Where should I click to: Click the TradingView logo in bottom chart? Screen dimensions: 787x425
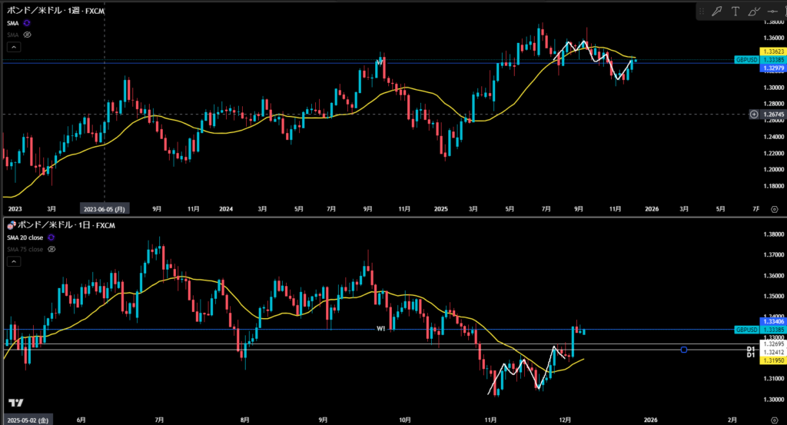15,403
